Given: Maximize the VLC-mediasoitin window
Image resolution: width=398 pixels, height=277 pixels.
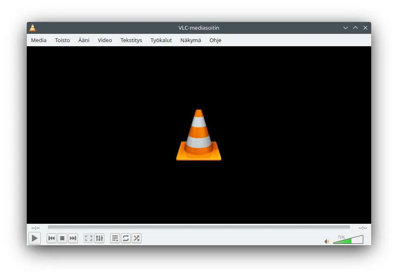Looking at the screenshot, I should tap(356, 28).
